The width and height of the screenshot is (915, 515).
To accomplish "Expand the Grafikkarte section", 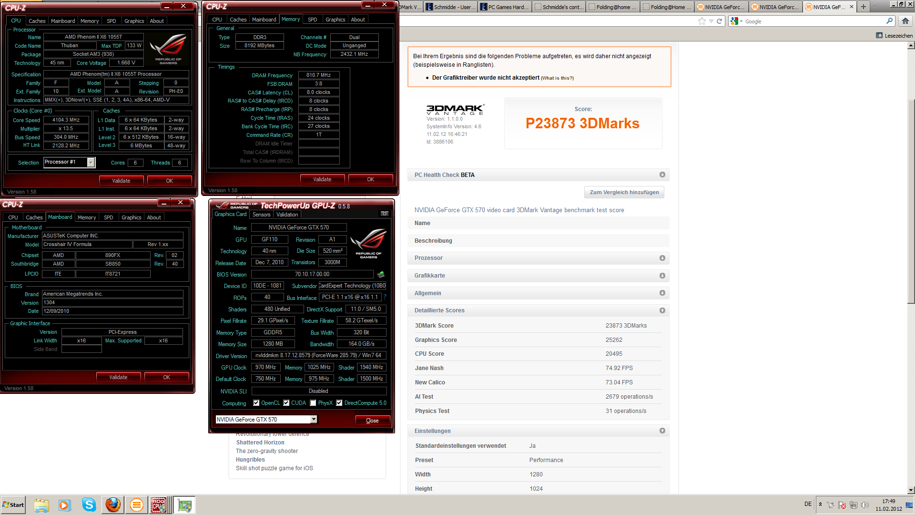I will tap(662, 276).
